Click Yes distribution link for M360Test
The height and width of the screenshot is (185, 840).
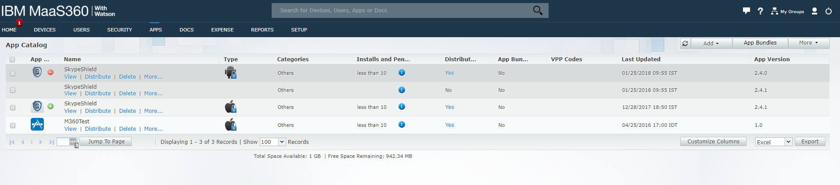click(449, 125)
